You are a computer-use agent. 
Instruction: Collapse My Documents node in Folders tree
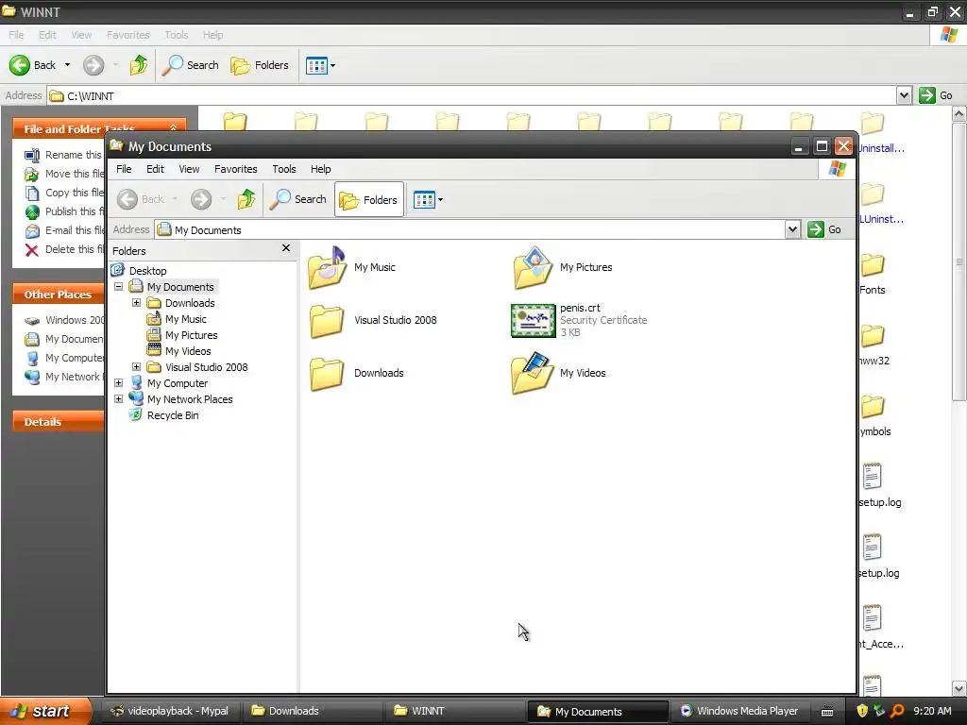pos(118,287)
